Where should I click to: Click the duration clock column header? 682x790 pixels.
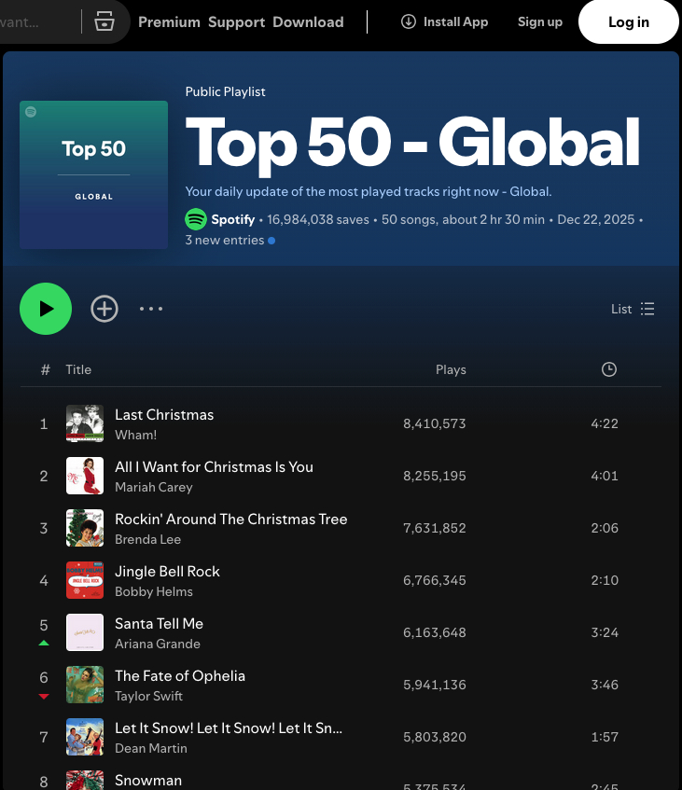pos(608,370)
